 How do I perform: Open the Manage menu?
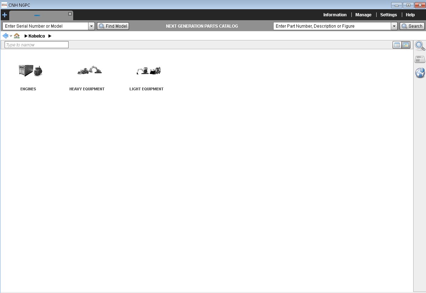[x=363, y=15]
